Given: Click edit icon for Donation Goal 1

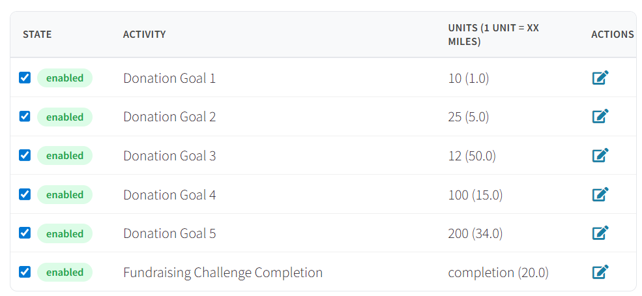Looking at the screenshot, I should point(600,78).
